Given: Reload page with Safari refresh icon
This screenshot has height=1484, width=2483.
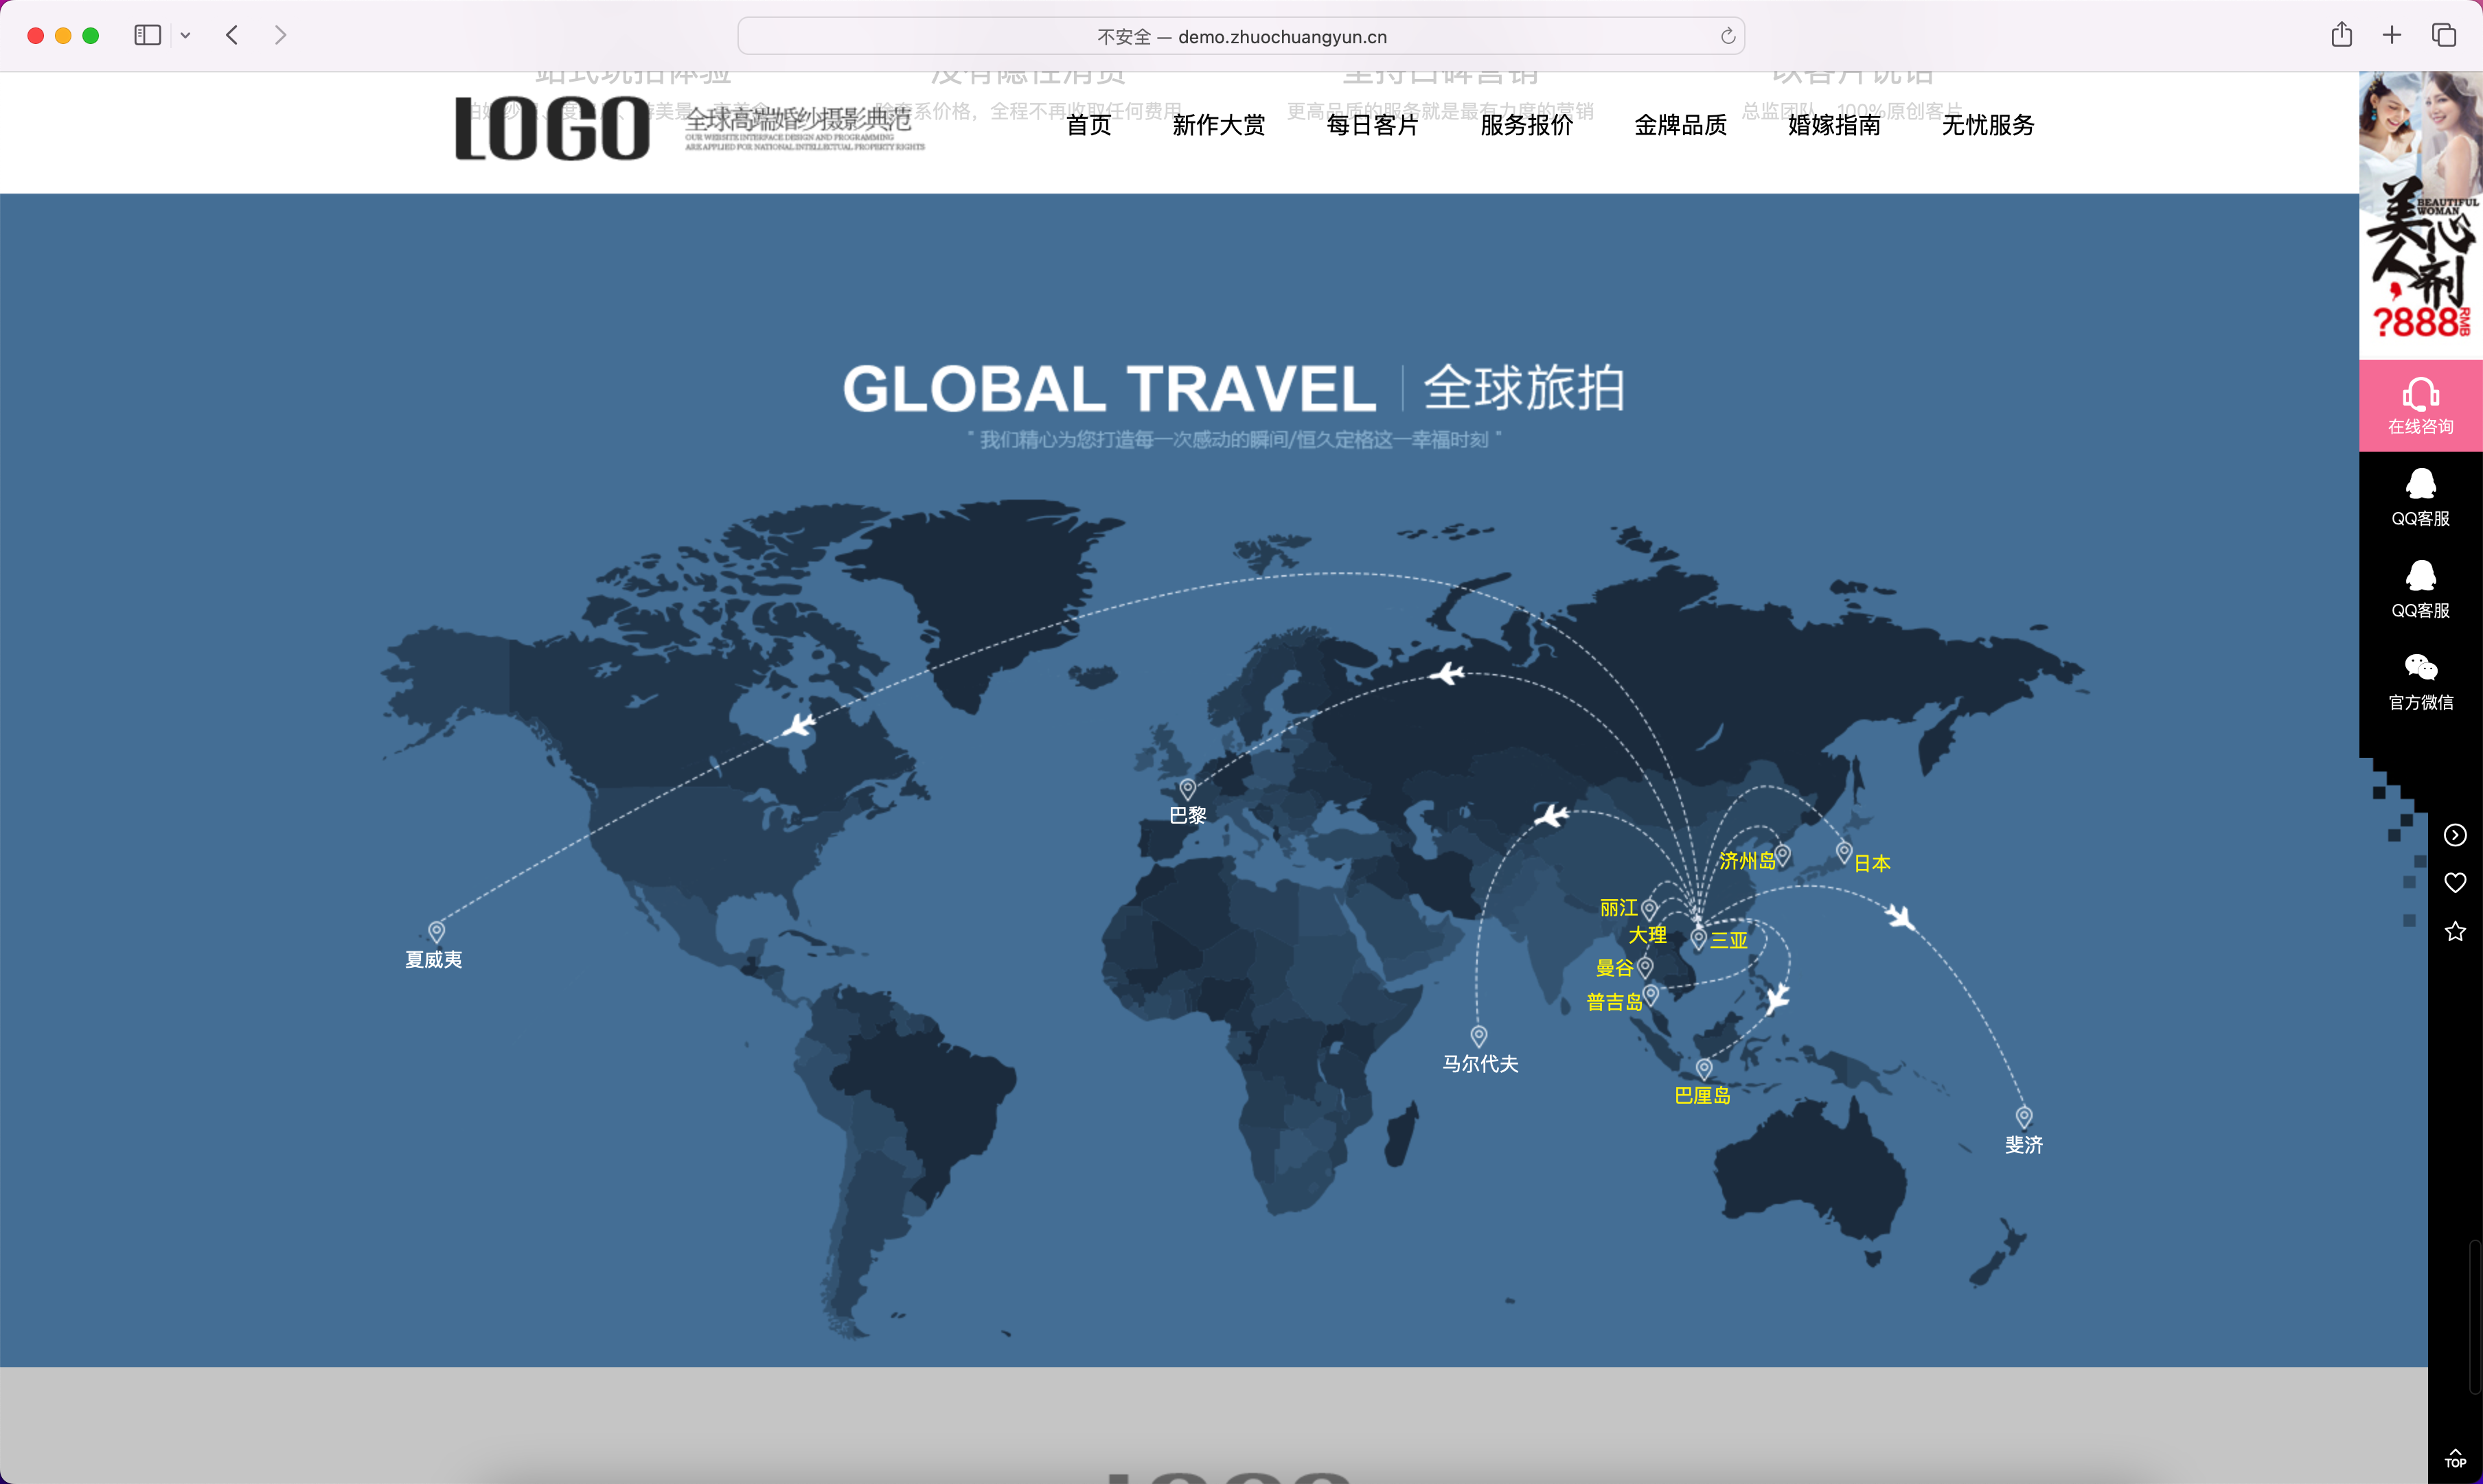Looking at the screenshot, I should coord(1728,36).
